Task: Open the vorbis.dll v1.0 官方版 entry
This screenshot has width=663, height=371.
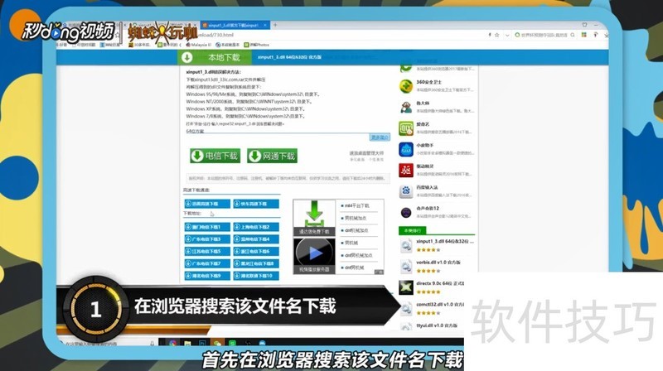Action: pos(438,263)
